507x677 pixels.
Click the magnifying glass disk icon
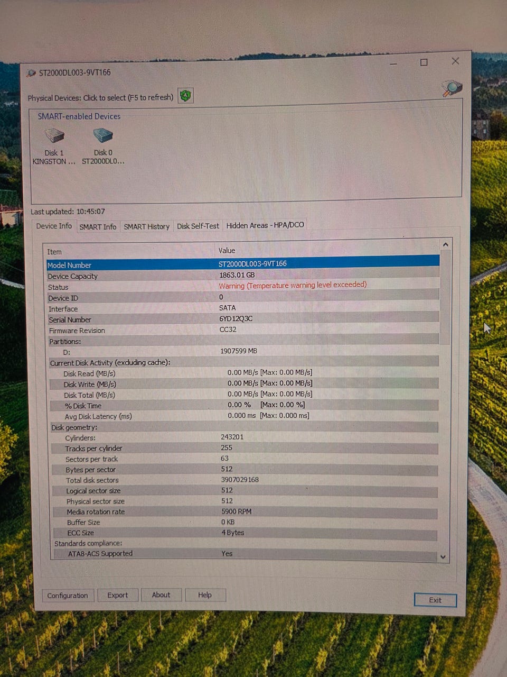452,88
